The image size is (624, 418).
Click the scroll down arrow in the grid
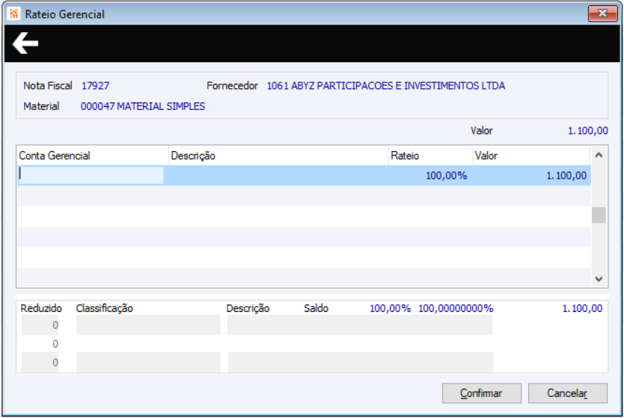click(x=599, y=279)
